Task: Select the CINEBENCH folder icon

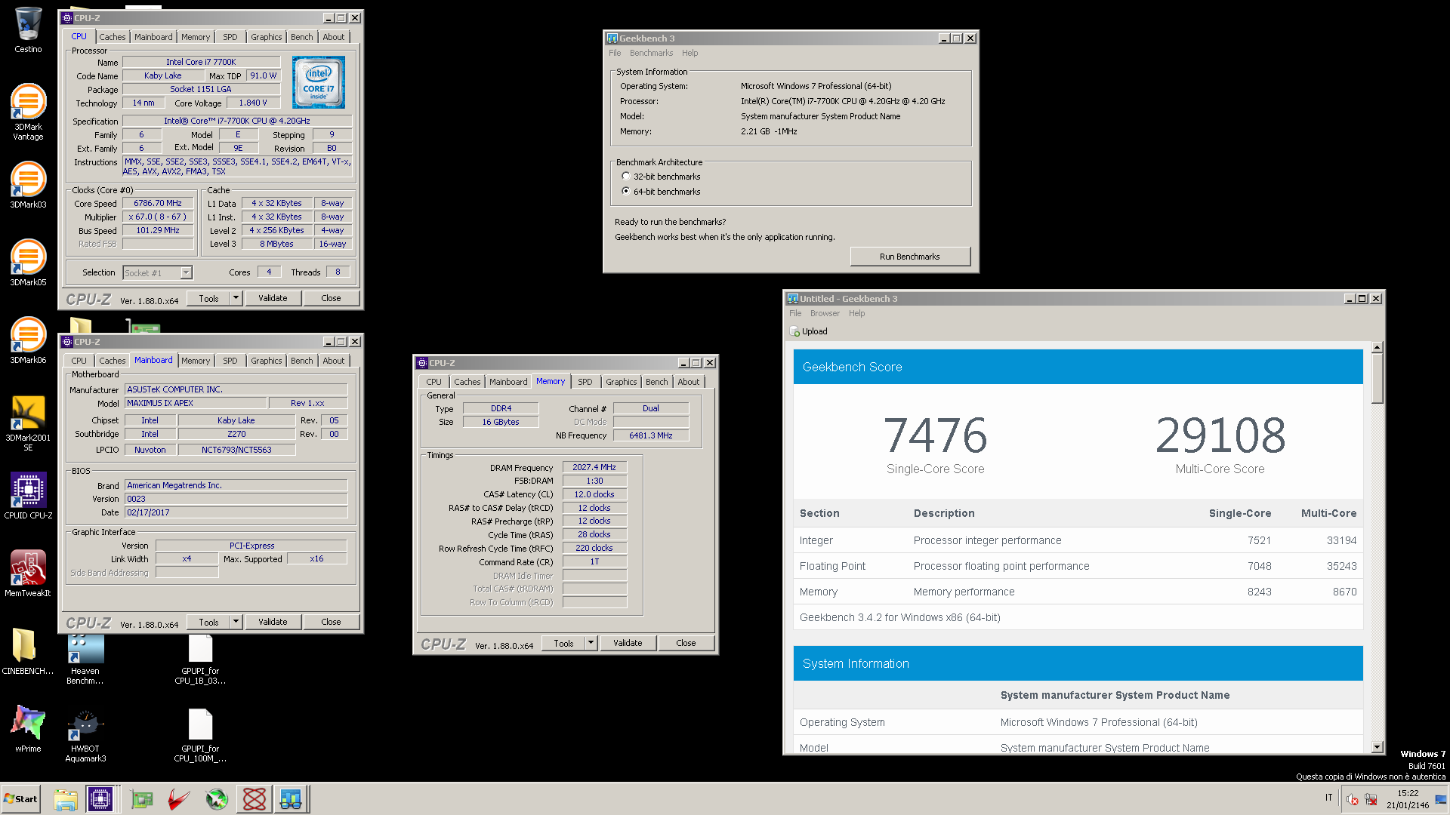Action: coord(28,651)
